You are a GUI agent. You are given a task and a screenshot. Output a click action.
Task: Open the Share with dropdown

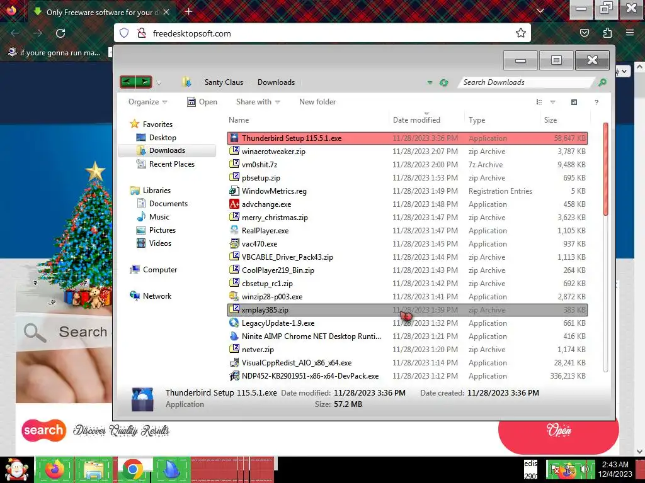pos(258,102)
